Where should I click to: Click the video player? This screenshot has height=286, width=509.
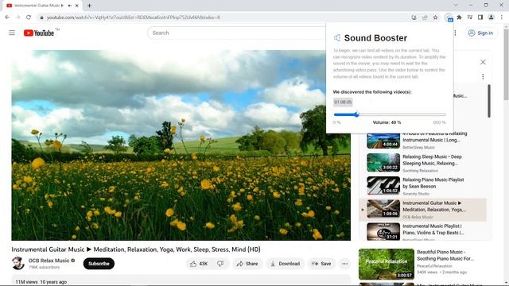tap(181, 145)
